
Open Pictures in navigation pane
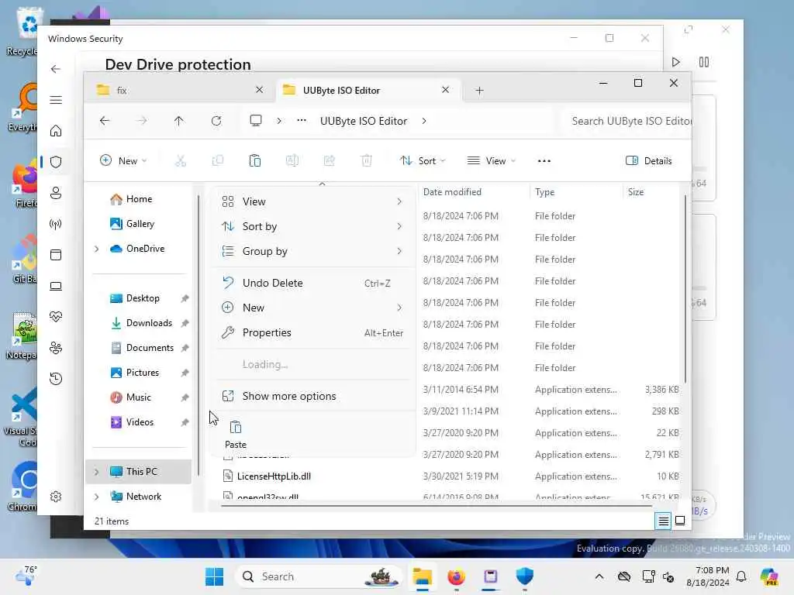[x=135, y=373]
